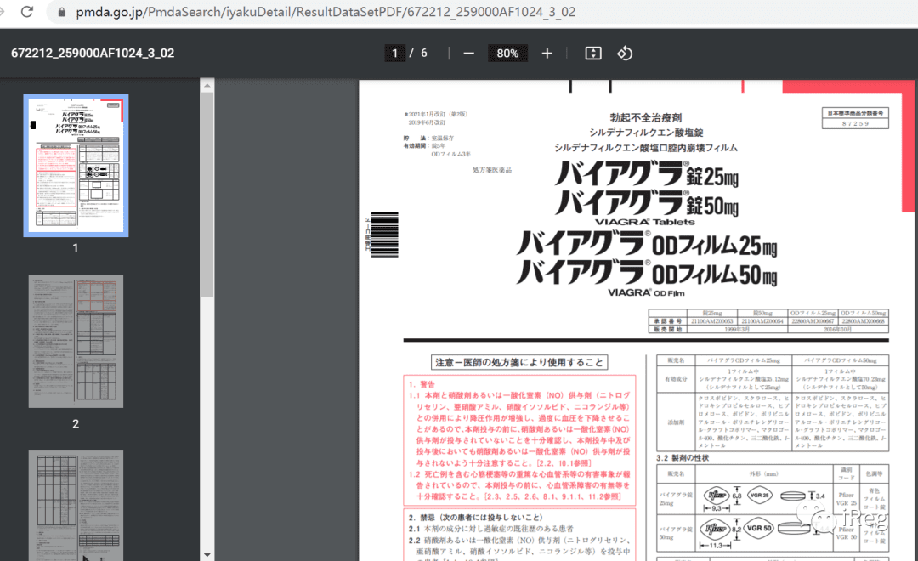Click the 'バイアグラ錠25mg' product name
The height and width of the screenshot is (561, 918).
(646, 173)
